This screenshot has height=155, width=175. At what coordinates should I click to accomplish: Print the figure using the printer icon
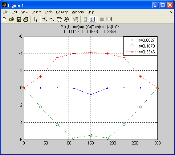[26, 19]
